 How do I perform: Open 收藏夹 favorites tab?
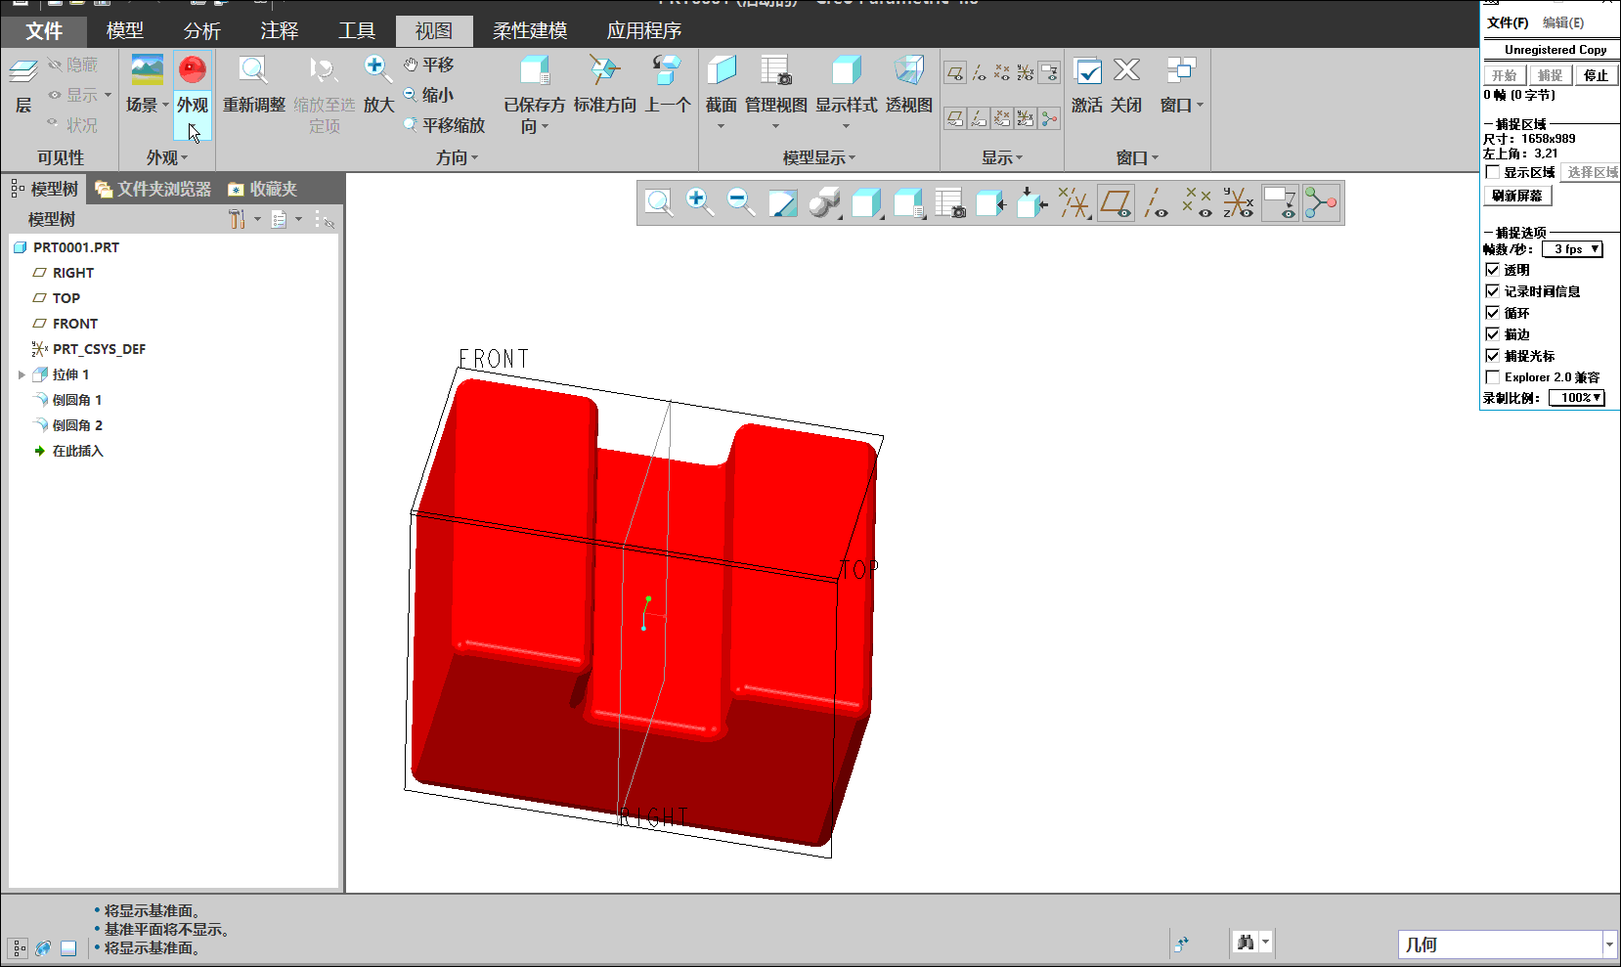click(263, 189)
